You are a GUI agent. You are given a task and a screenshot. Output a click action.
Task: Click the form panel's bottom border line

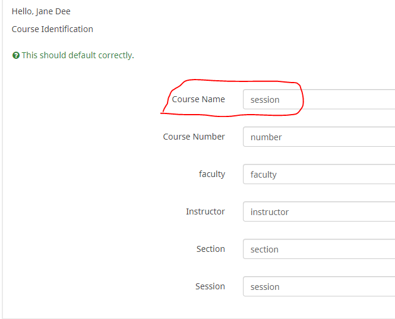(178, 318)
